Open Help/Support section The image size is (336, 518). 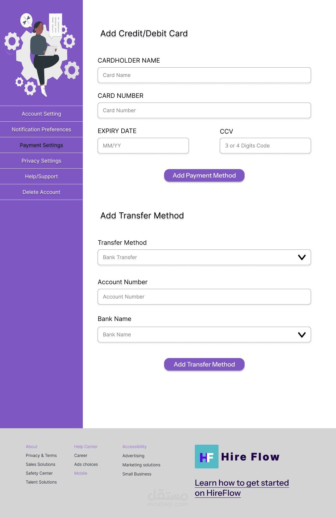pos(41,176)
